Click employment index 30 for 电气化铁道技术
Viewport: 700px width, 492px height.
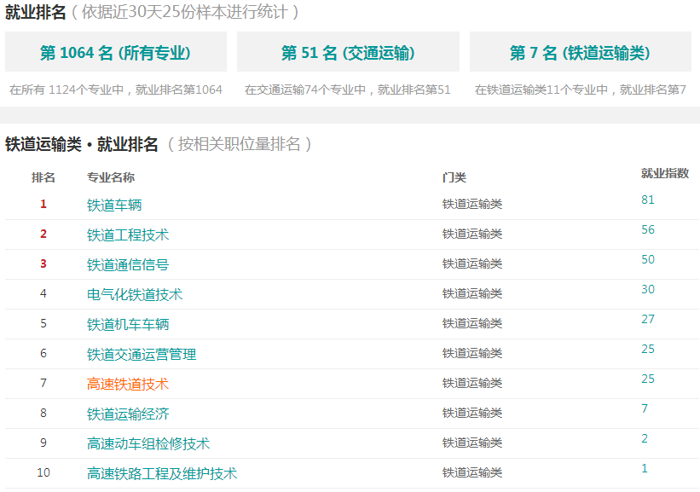coord(648,290)
